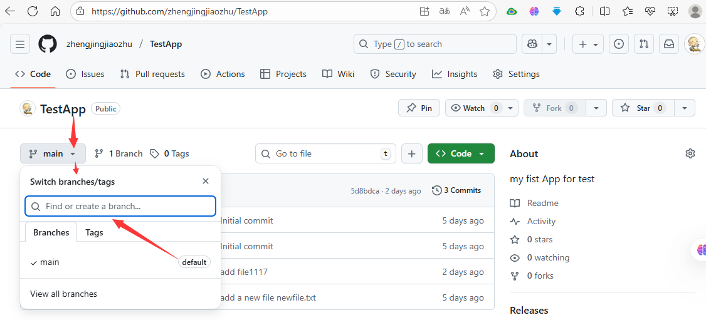Open the GitHub hamburger navigation menu

(x=20, y=44)
